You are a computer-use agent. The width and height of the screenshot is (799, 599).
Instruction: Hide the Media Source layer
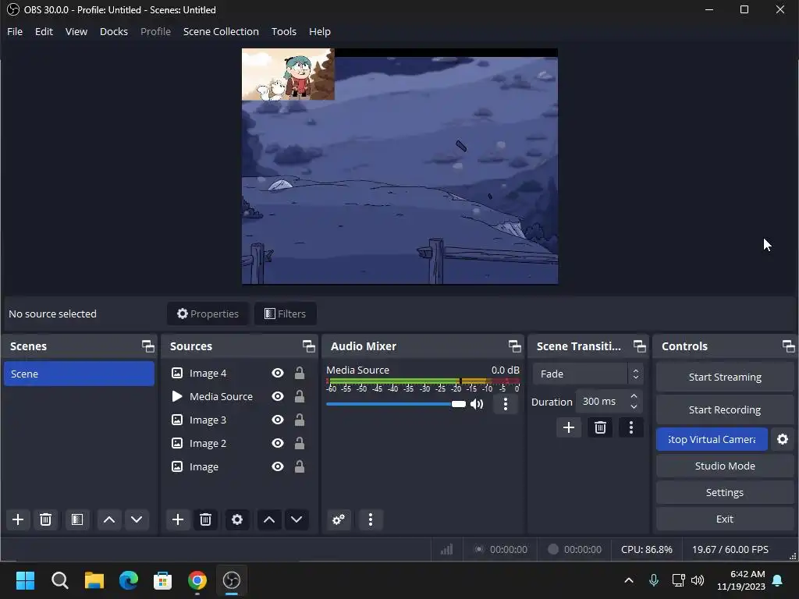tap(278, 397)
